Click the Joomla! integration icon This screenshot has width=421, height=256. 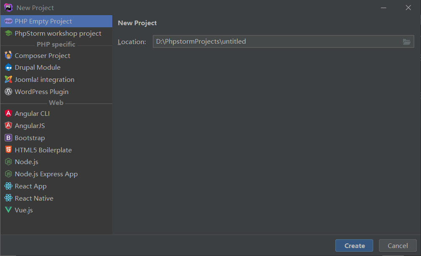[x=8, y=79]
